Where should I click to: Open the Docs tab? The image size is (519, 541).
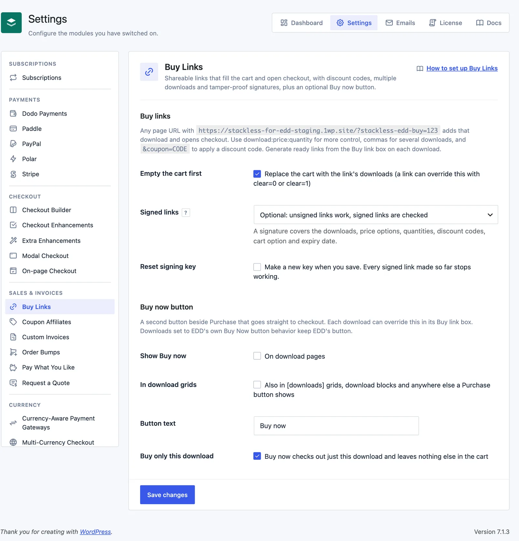pyautogui.click(x=489, y=23)
